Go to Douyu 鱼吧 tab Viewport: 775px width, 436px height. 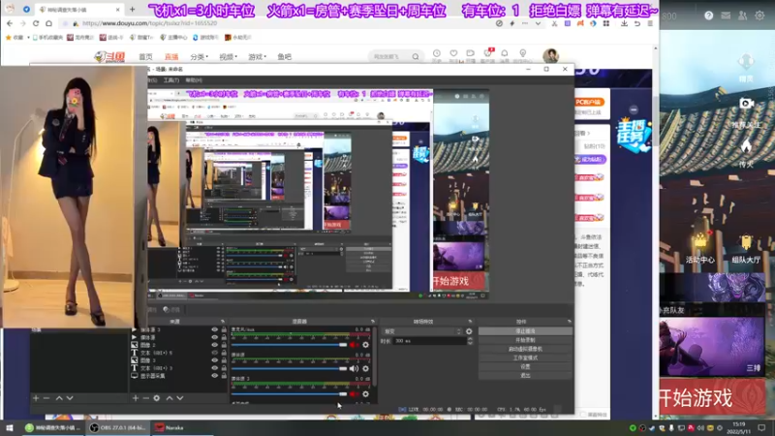(x=284, y=57)
